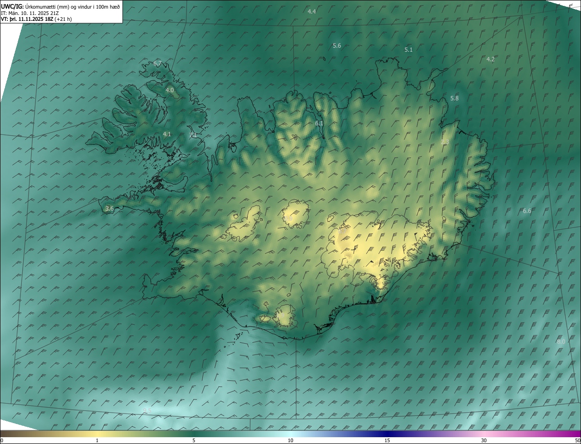The height and width of the screenshot is (444, 581).
Task: Click the 4.4 value label
Action: [312, 11]
